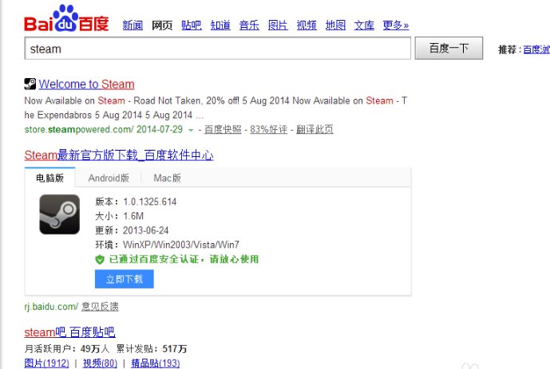Click the Steam app icon thumbnail
Screen dimensions: 550x369
(60, 214)
